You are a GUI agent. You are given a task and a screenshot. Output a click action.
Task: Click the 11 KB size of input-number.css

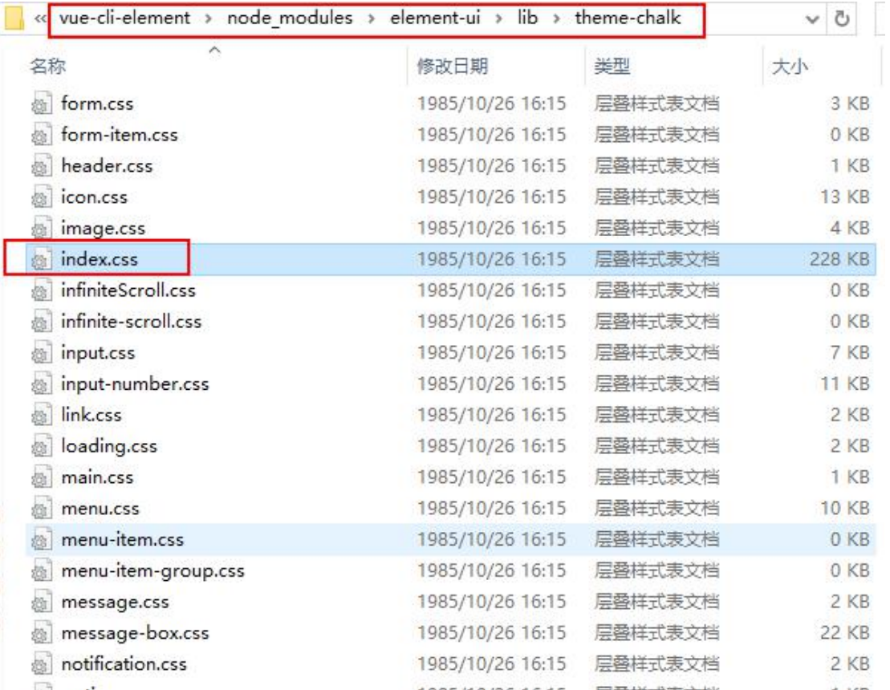pyautogui.click(x=844, y=384)
